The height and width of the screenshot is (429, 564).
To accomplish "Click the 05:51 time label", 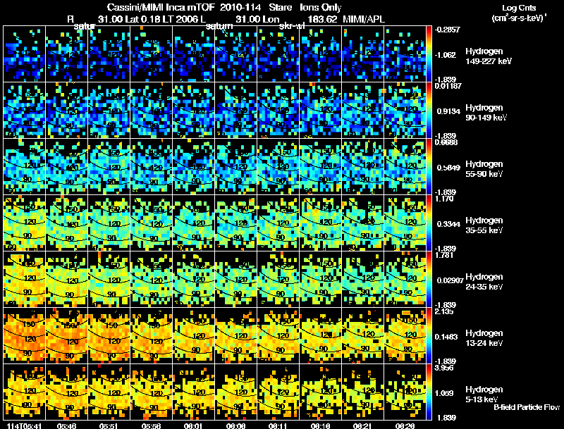I will coord(109,425).
